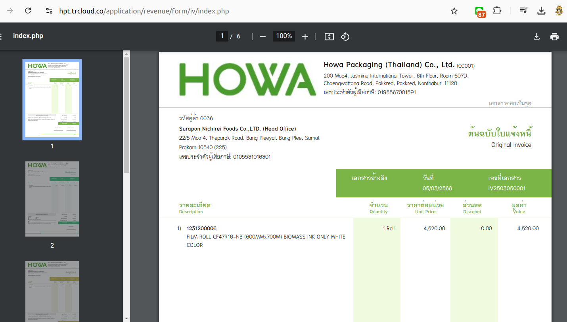Open the green extension with badge 87
567x322 pixels.
481,11
